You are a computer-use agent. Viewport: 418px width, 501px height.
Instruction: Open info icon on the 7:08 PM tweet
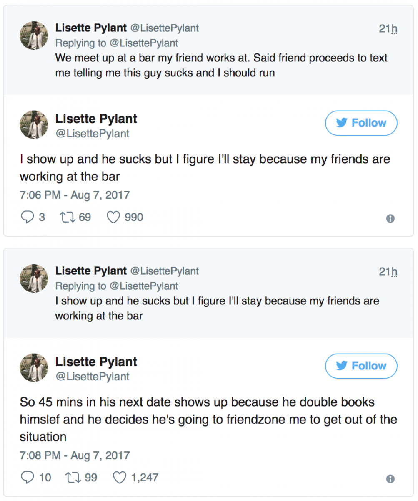point(390,478)
